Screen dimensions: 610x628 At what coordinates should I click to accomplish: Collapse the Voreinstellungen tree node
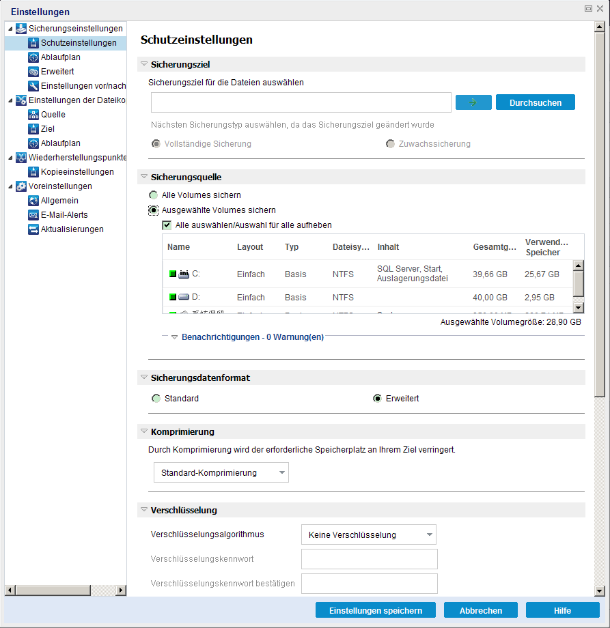click(10, 186)
